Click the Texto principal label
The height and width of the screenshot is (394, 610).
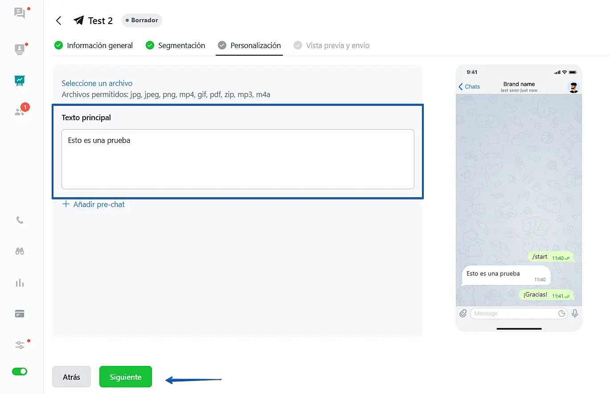86,118
